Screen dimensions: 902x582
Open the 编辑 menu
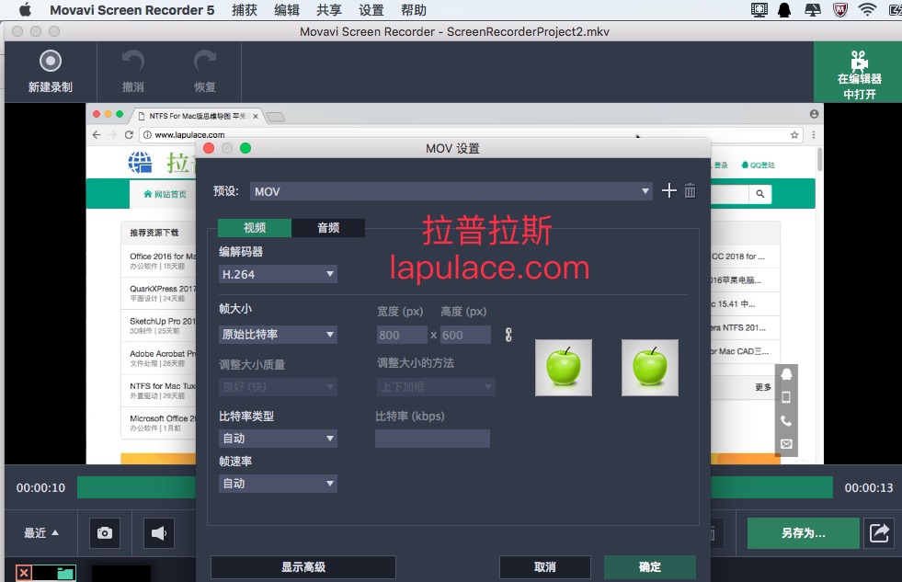287,10
